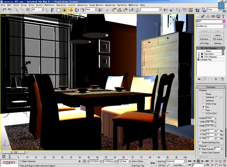
Task: Open Render Scene teapot icon
Action: point(204,10)
